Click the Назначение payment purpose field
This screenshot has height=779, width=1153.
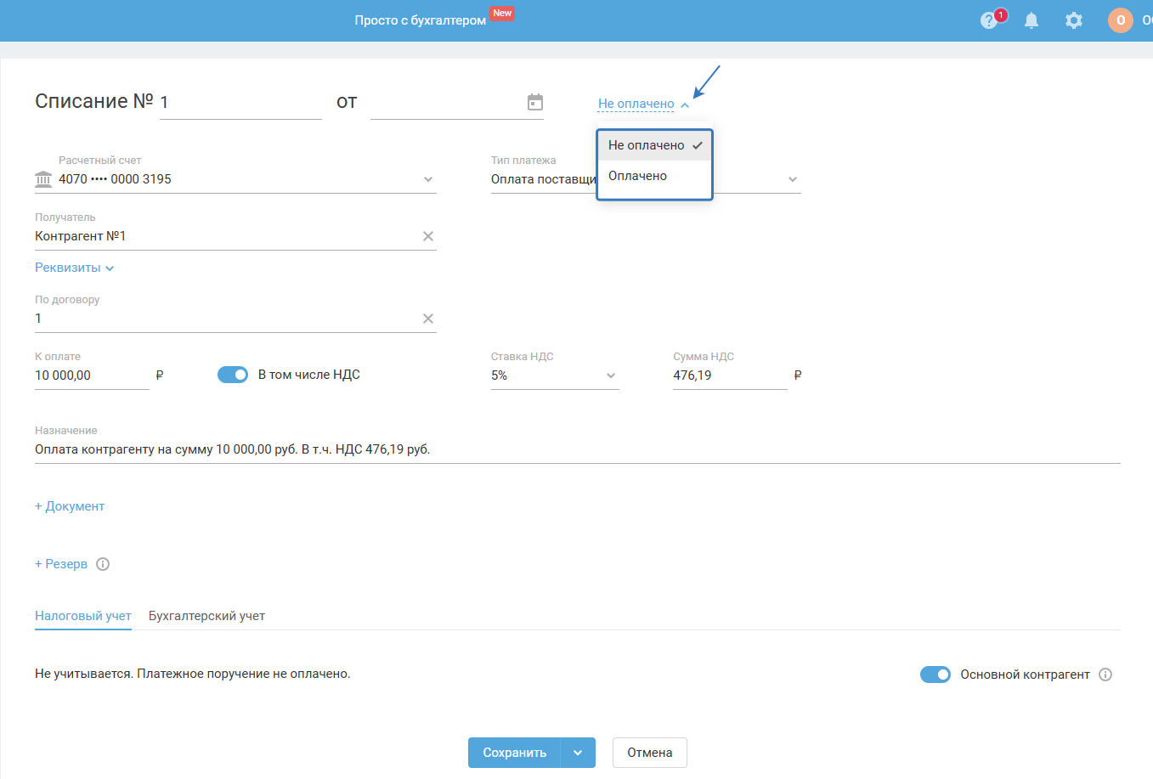tap(578, 450)
